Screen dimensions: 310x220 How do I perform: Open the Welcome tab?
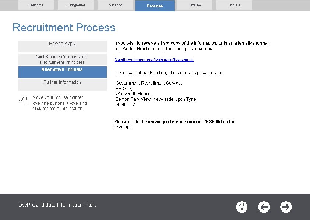[36, 5]
